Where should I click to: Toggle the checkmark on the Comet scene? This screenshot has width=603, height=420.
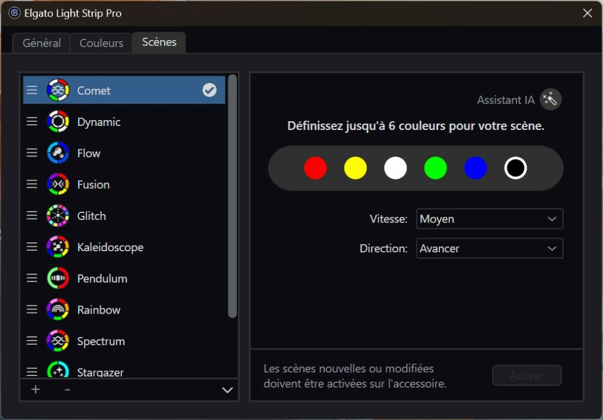click(x=210, y=90)
